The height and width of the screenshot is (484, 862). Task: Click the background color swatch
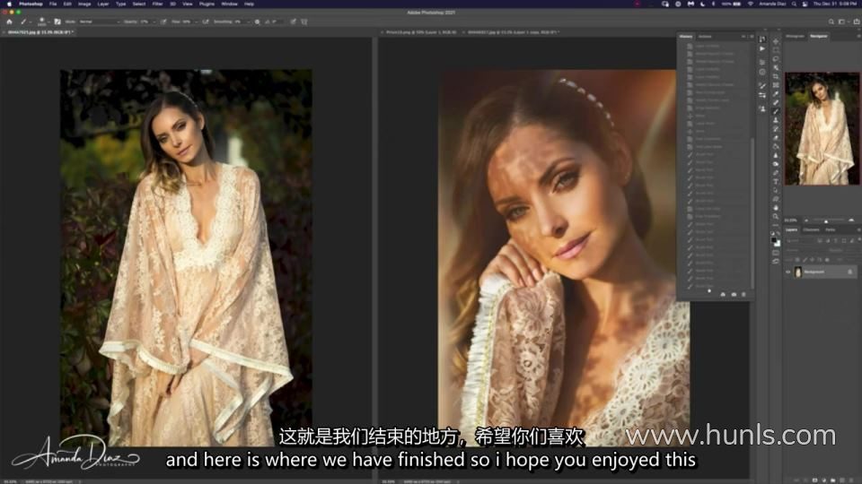(778, 244)
